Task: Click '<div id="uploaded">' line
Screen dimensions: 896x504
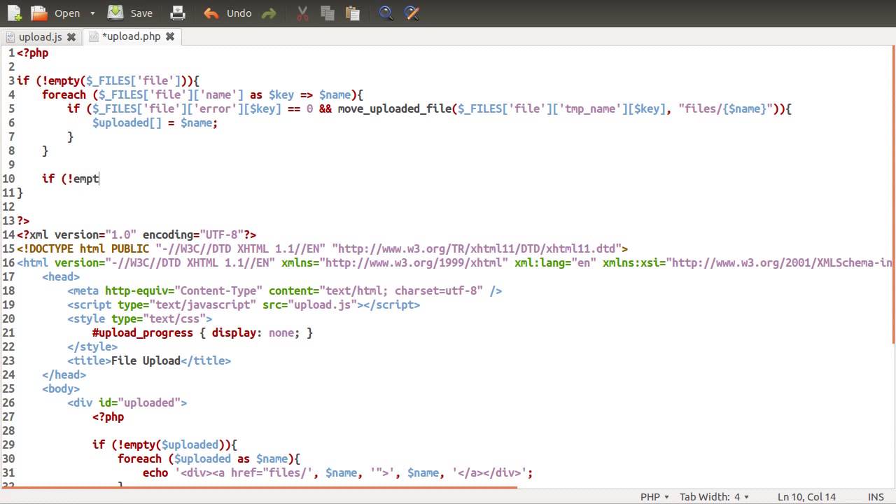Action: pos(127,402)
